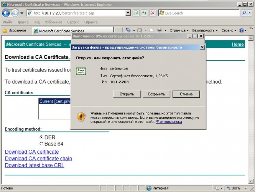Close the certnew.cer download progress window
The image size is (255, 192).
click(x=201, y=36)
